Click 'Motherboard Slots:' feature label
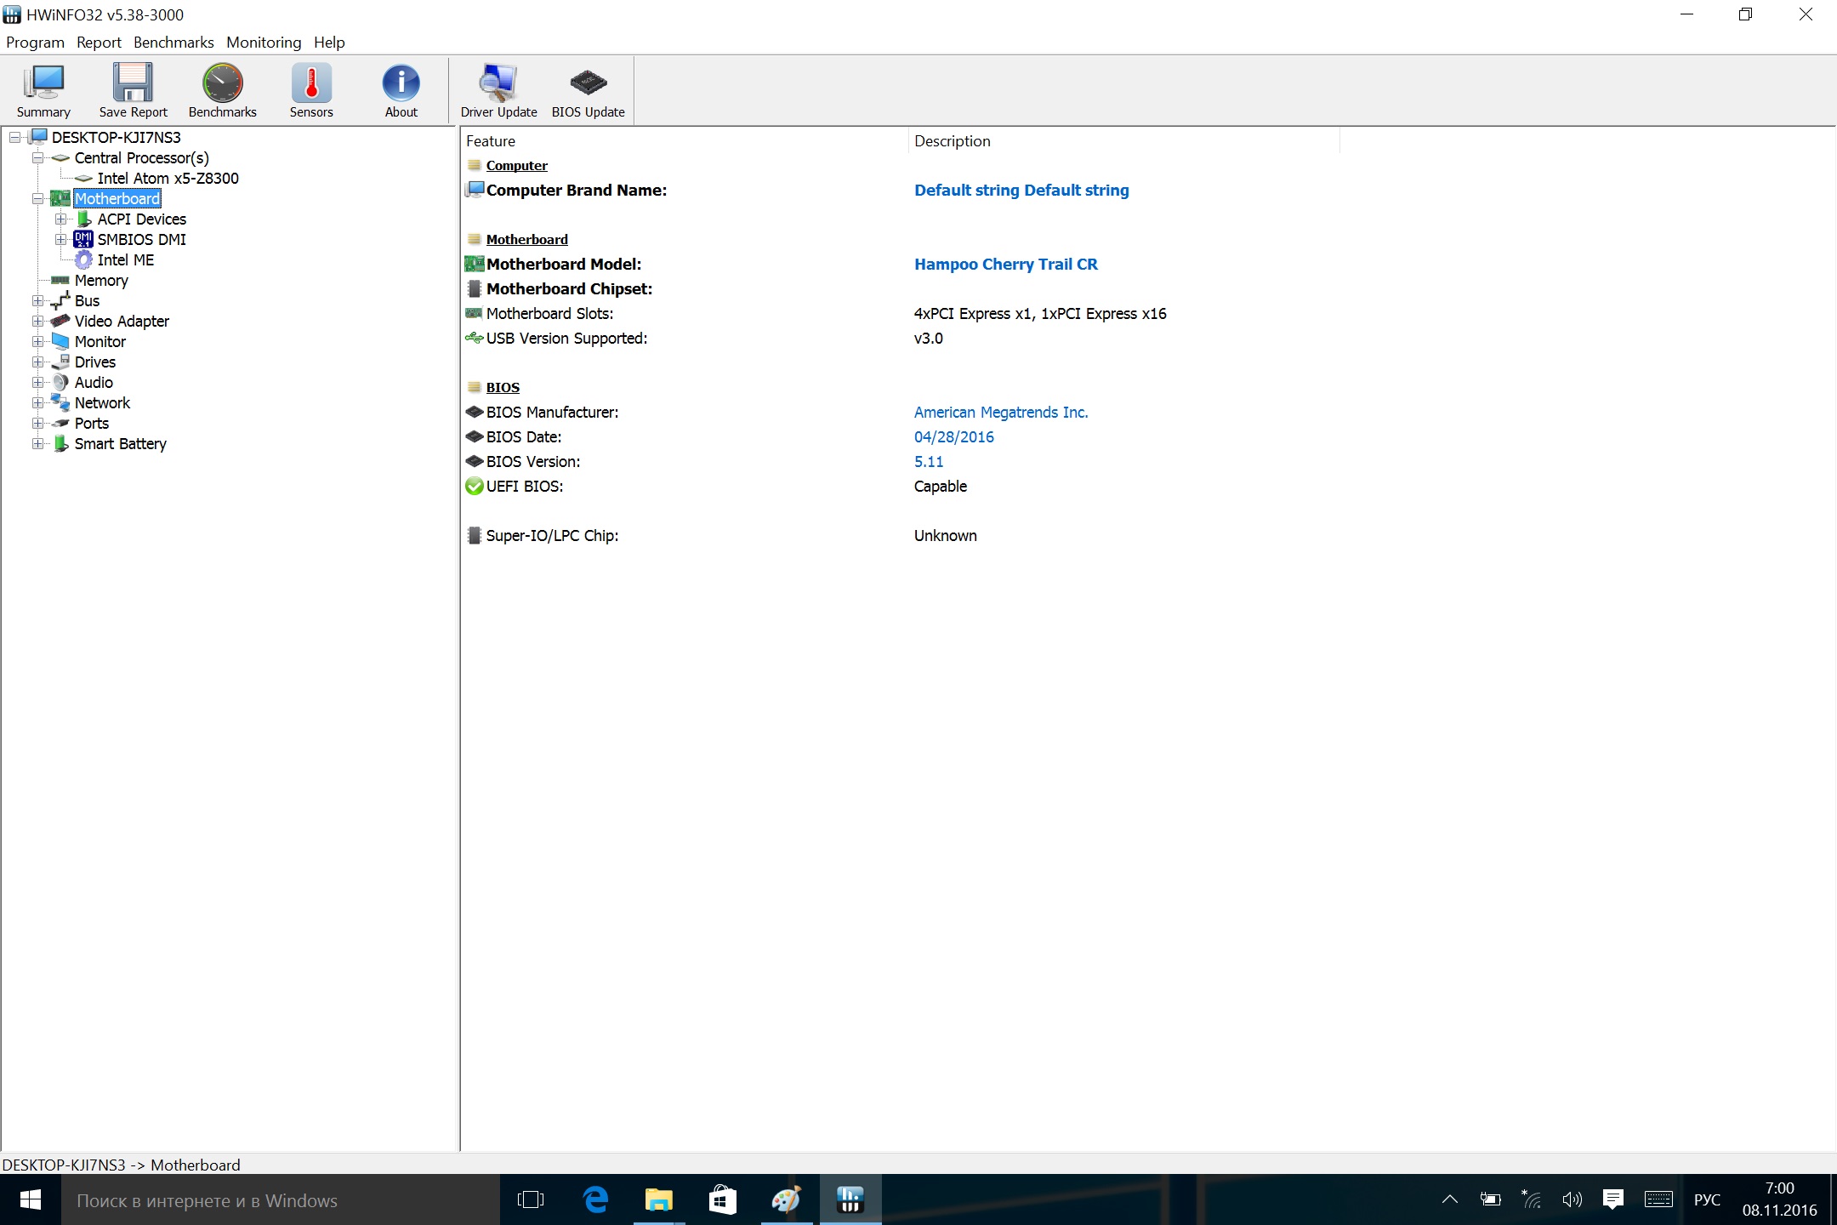The width and height of the screenshot is (1837, 1225). 549,314
